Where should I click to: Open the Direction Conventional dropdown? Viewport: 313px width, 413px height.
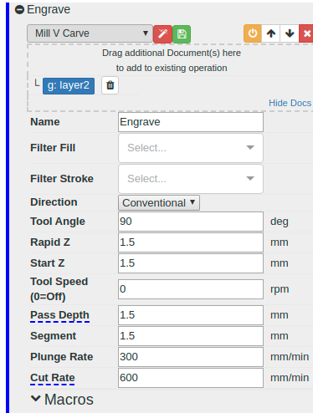click(159, 202)
